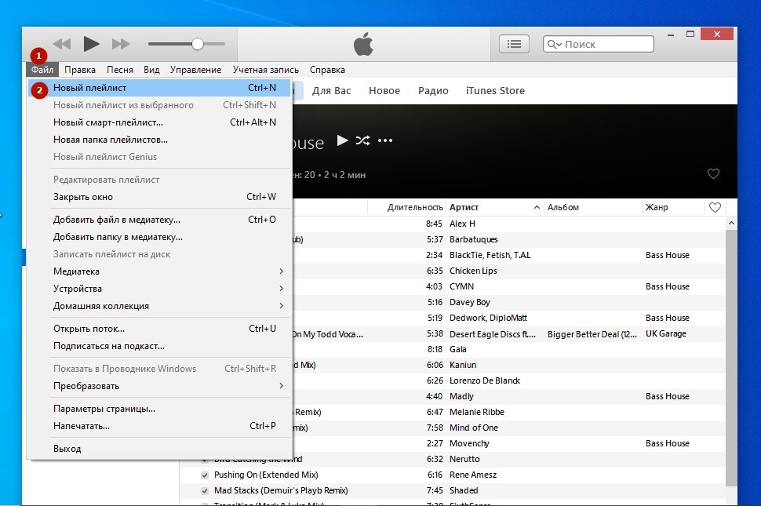Choose Выход to quit iTunes
Image resolution: width=761 pixels, height=506 pixels.
(160, 449)
